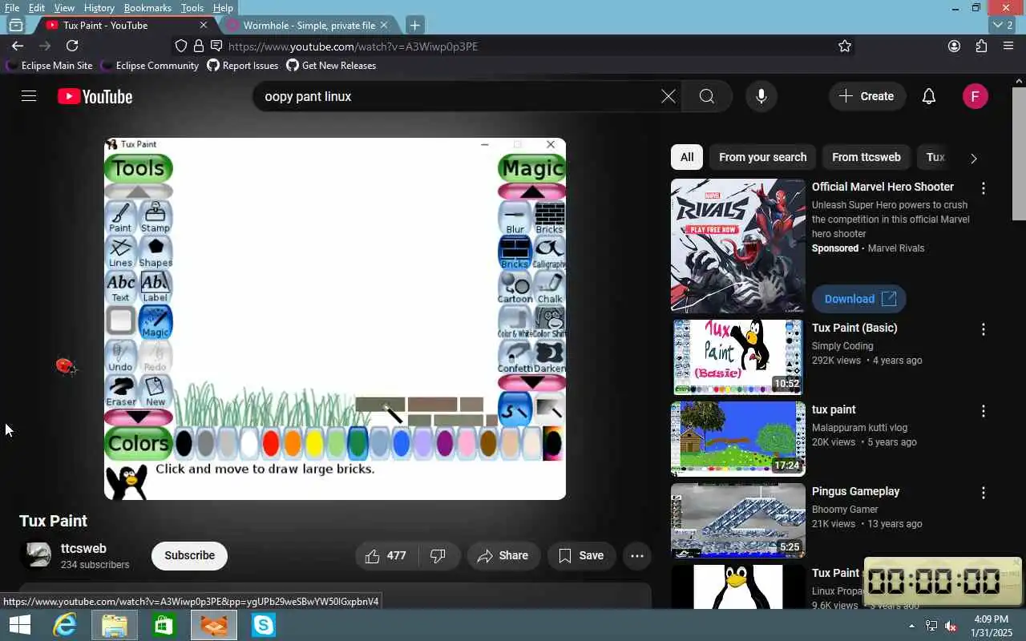The height and width of the screenshot is (641, 1026).
Task: Open the View menu
Action: click(64, 8)
